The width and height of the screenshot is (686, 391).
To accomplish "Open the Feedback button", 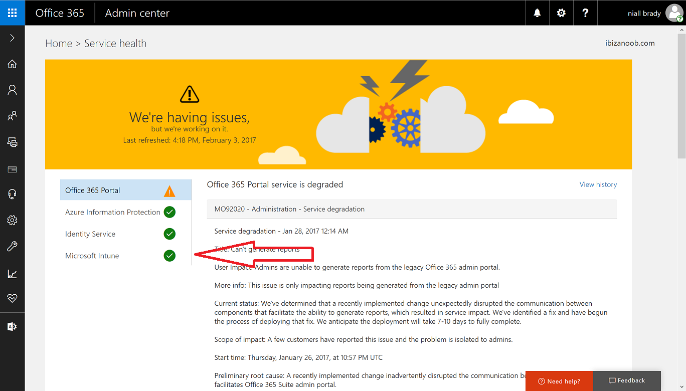I will pyautogui.click(x=627, y=381).
